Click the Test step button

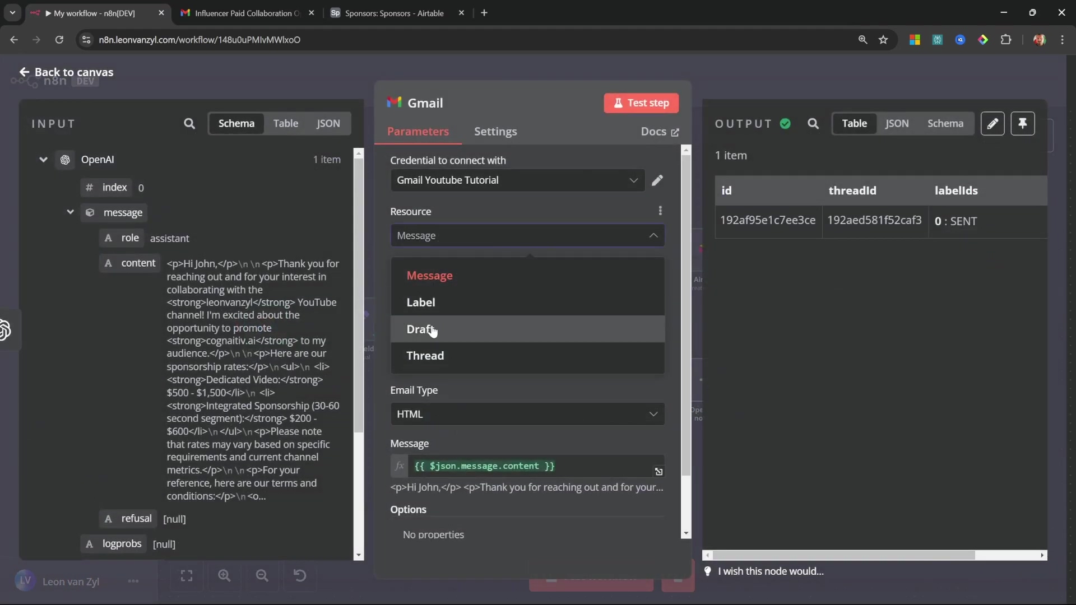pos(641,103)
